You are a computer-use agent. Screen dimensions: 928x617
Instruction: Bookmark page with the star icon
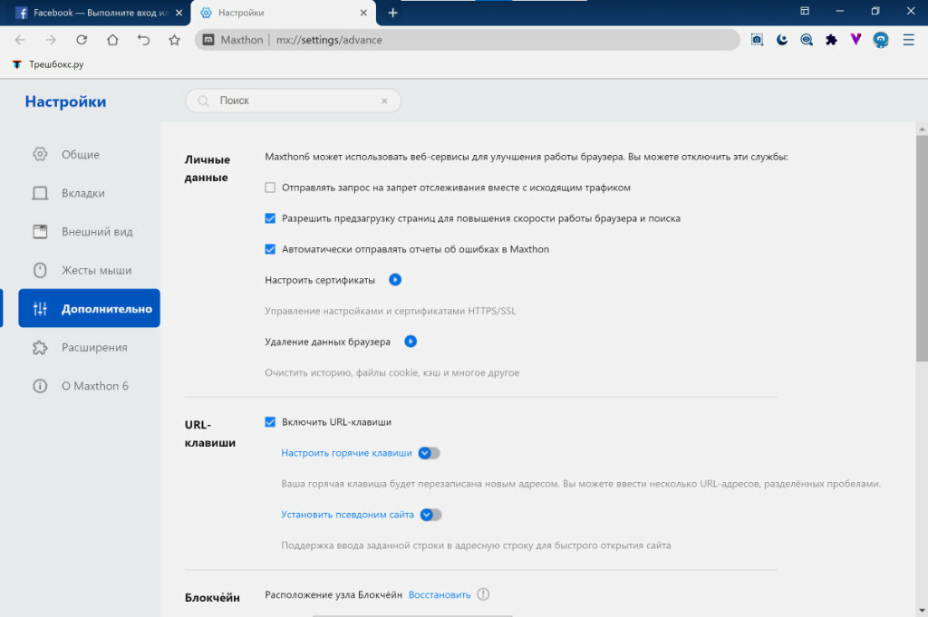tap(174, 40)
